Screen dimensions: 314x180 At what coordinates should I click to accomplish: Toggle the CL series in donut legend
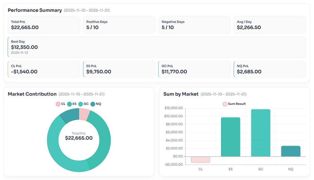pyautogui.click(x=61, y=104)
